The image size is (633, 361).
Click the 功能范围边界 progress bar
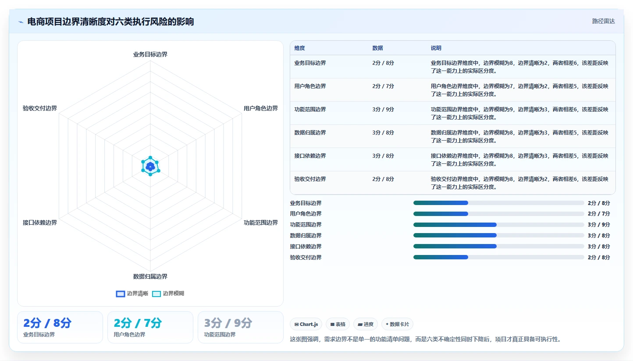498,225
